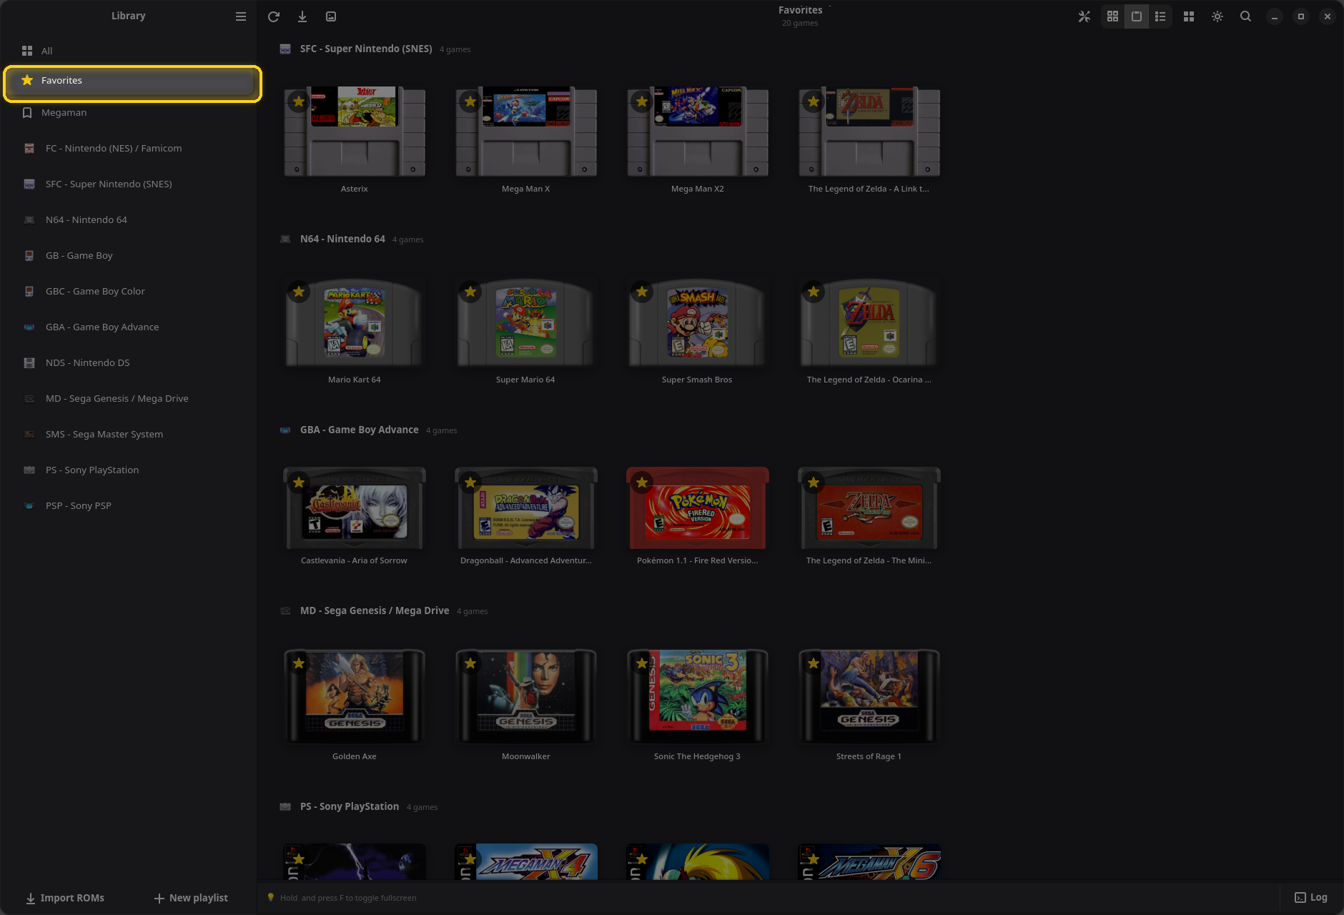Open PS - Sony PlayStation in sidebar
The image size is (1344, 915).
tap(129, 470)
